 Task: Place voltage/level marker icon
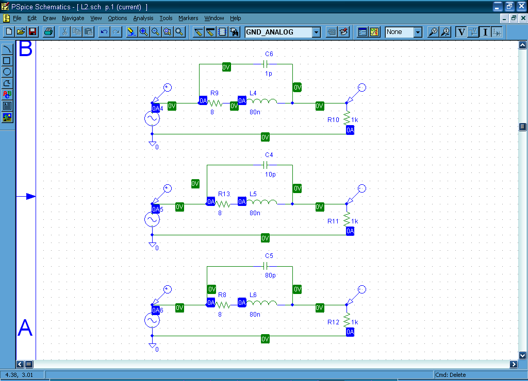click(433, 32)
